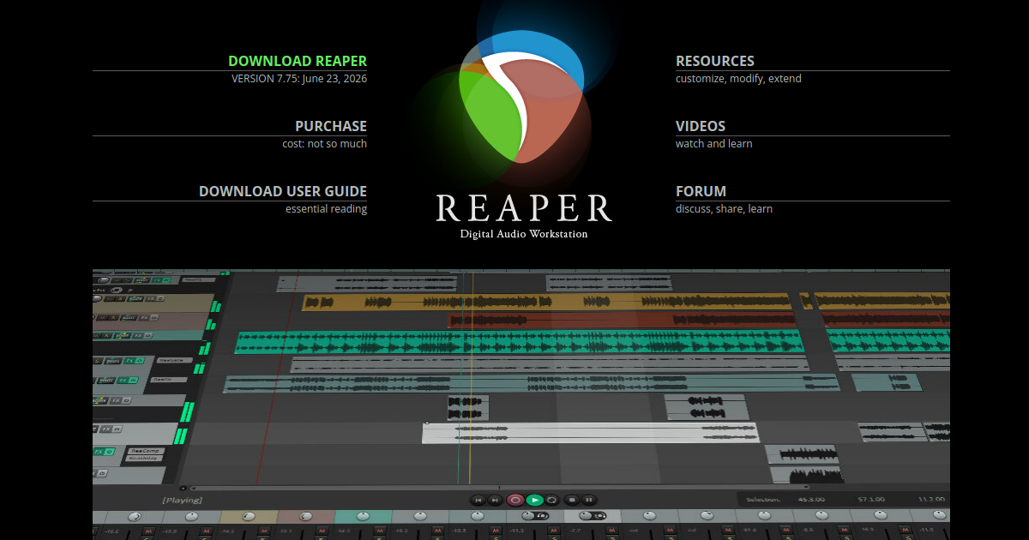1029x540 pixels.
Task: Click the 'watch and learn' subtitle
Action: pyautogui.click(x=714, y=143)
